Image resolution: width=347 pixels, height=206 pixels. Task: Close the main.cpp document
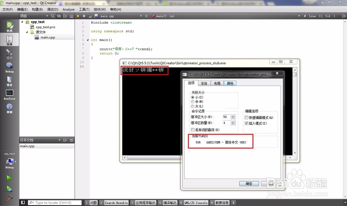146,16
